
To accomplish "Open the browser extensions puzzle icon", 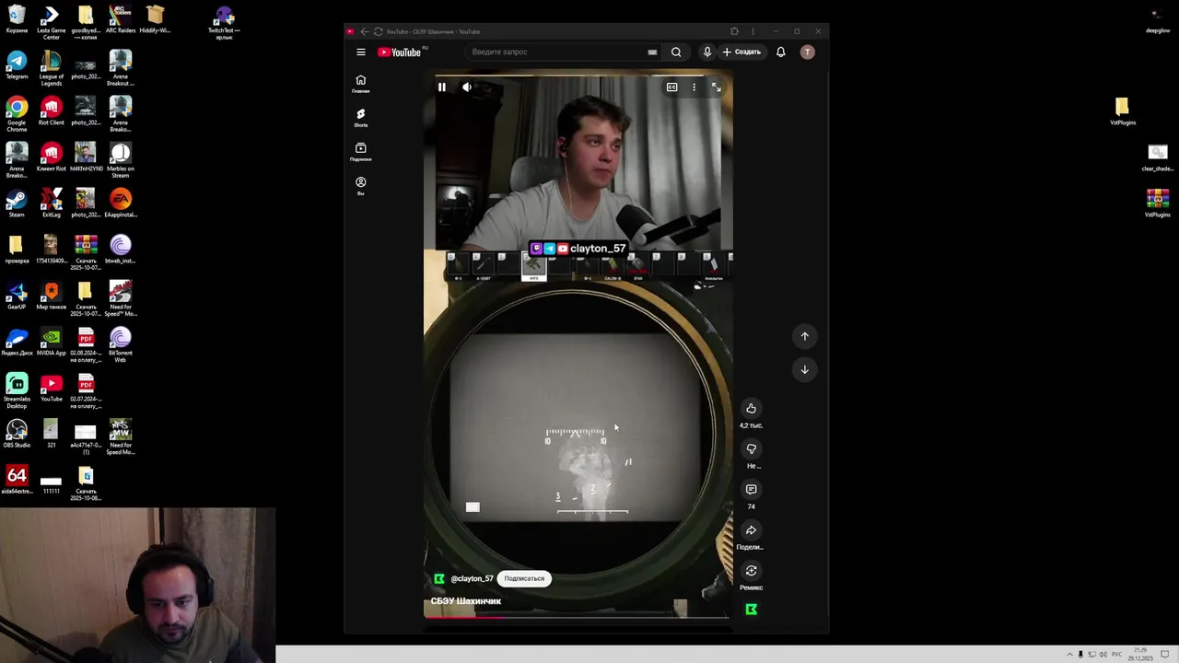I will click(734, 31).
